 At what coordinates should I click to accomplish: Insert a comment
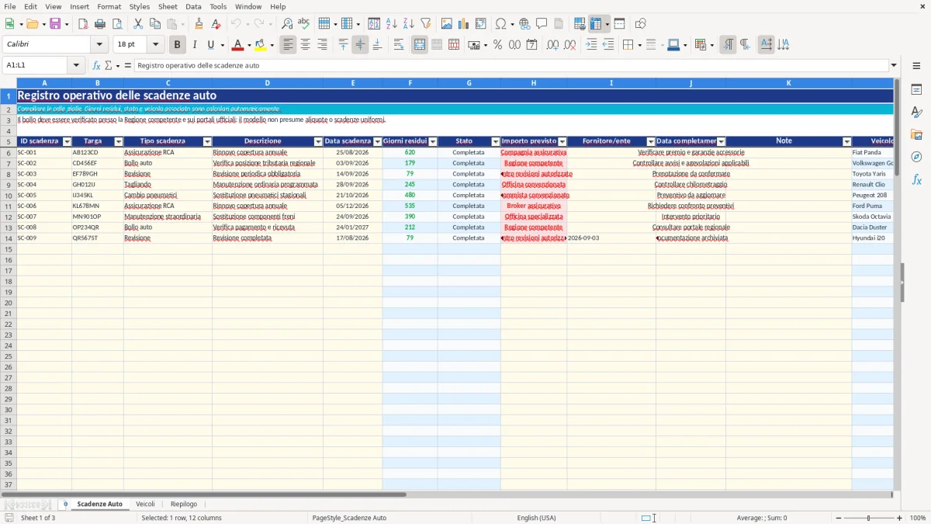542,24
